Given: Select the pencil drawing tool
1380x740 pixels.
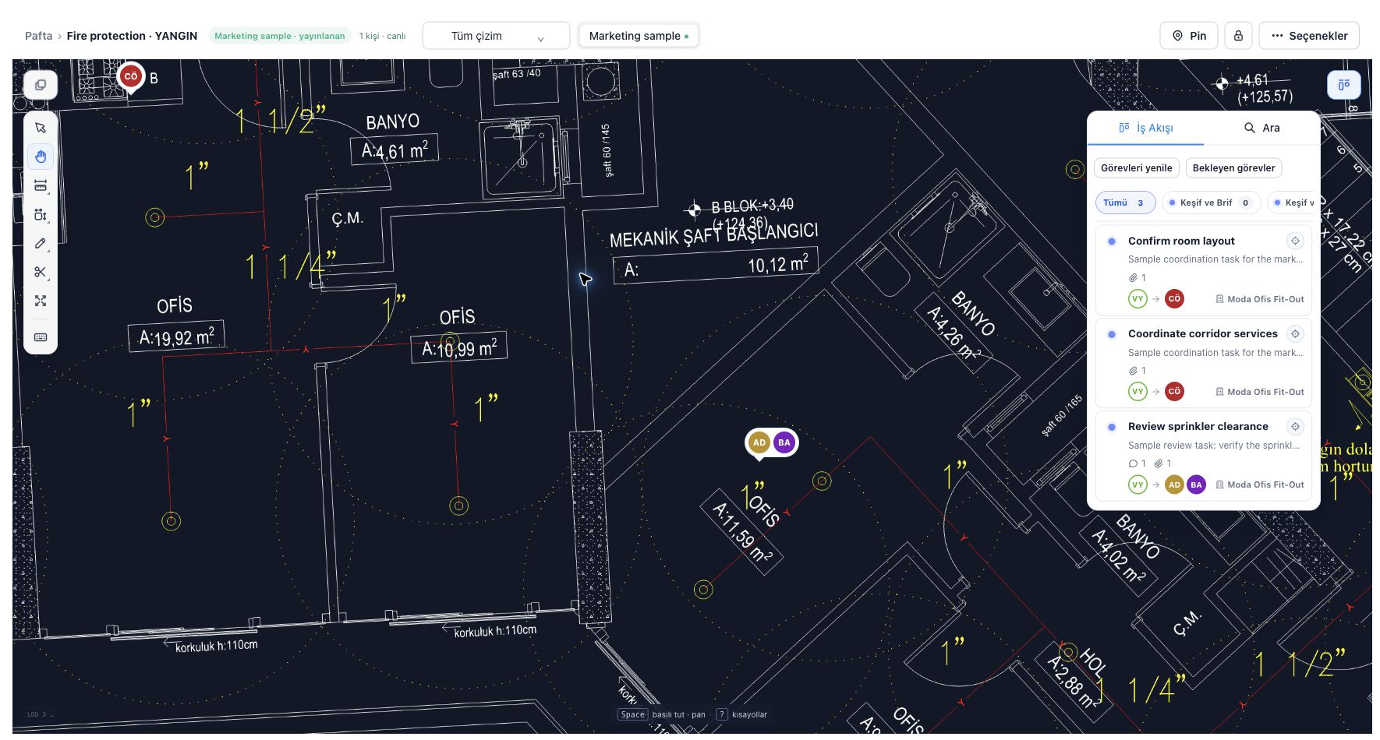Looking at the screenshot, I should [41, 243].
